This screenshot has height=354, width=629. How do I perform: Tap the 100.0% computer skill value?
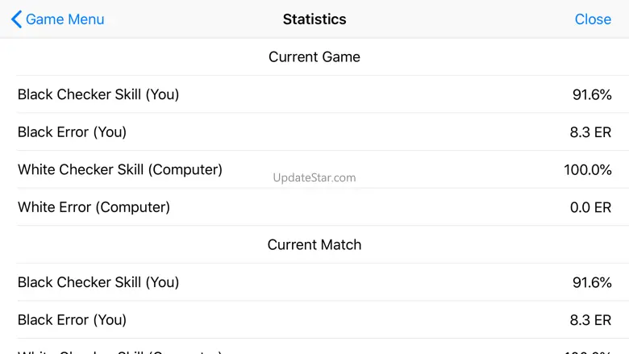pos(587,169)
